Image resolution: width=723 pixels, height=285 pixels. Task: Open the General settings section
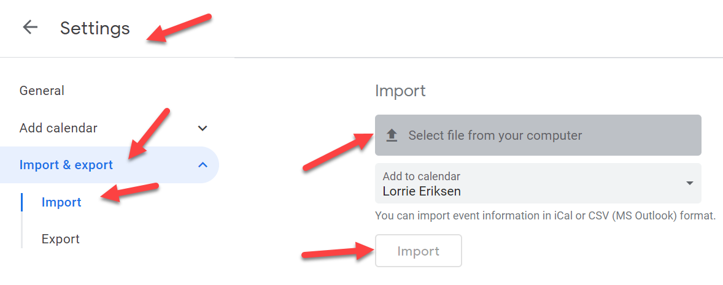pos(42,91)
